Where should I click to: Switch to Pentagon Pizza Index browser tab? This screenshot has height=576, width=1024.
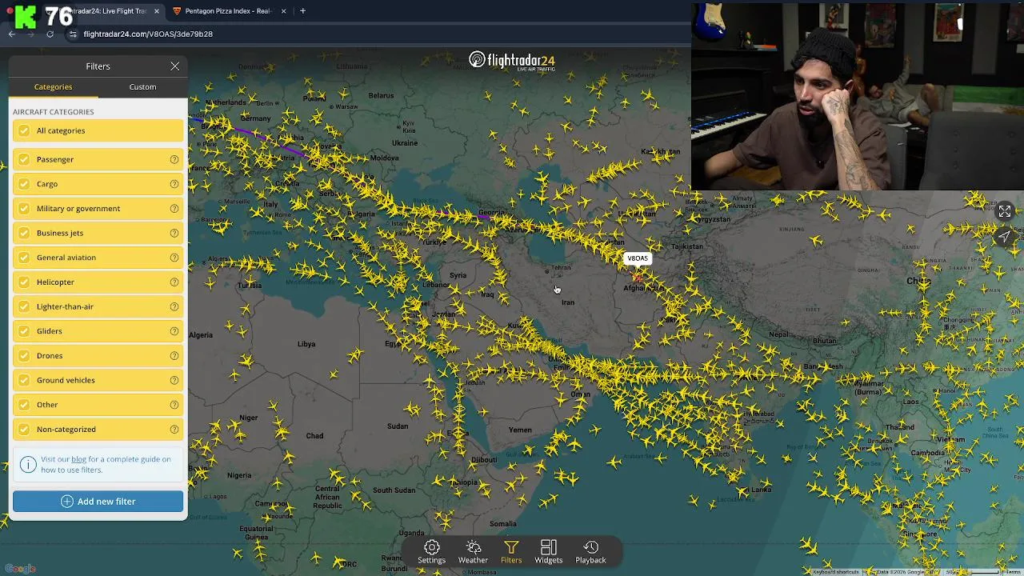pos(230,11)
